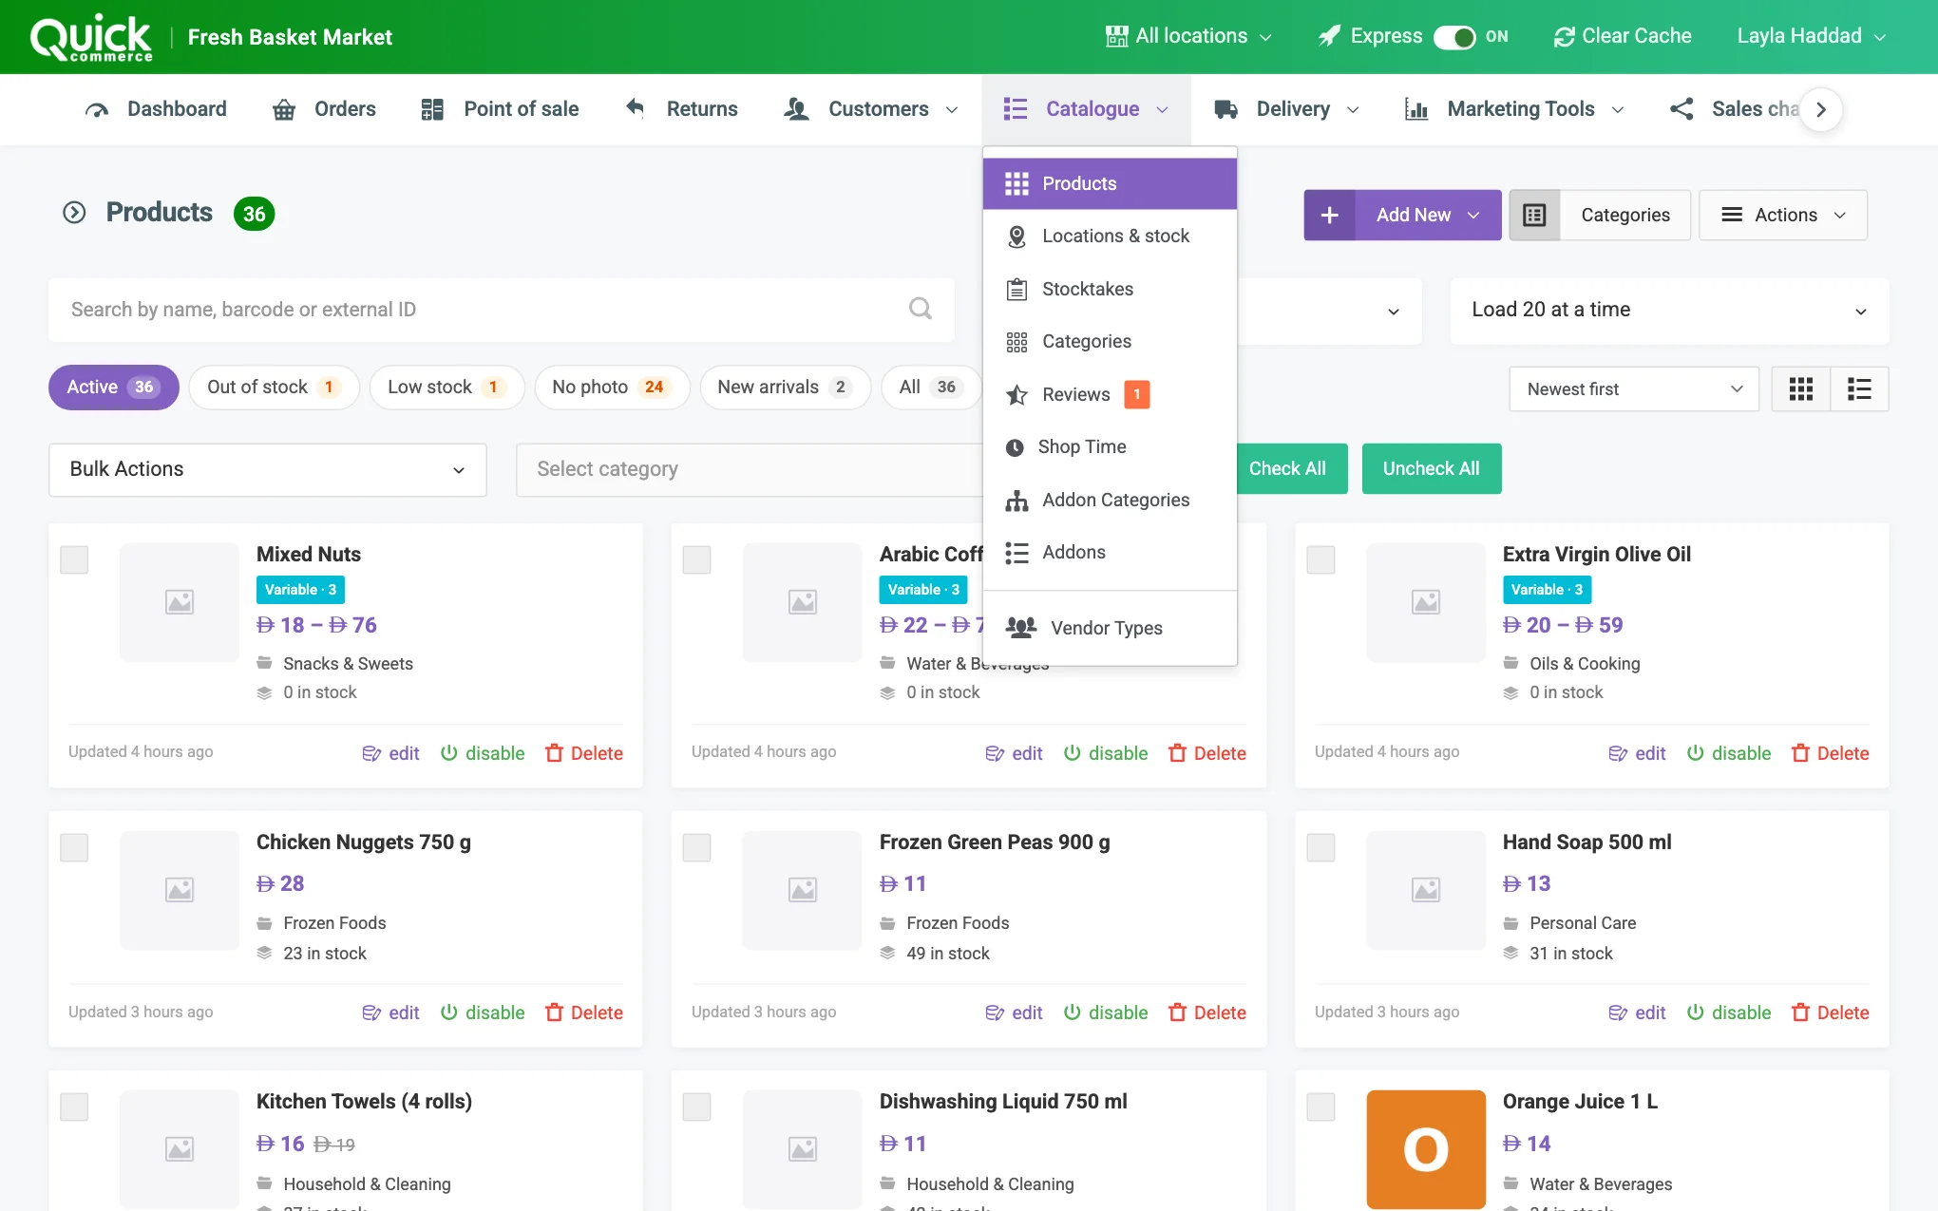The height and width of the screenshot is (1211, 1938).
Task: Expand the All locations selector
Action: [x=1188, y=37]
